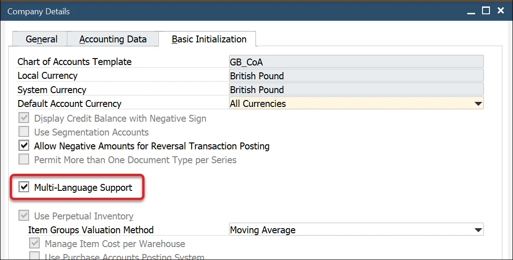
Task: Open the Accounting Data tab
Action: [113, 39]
